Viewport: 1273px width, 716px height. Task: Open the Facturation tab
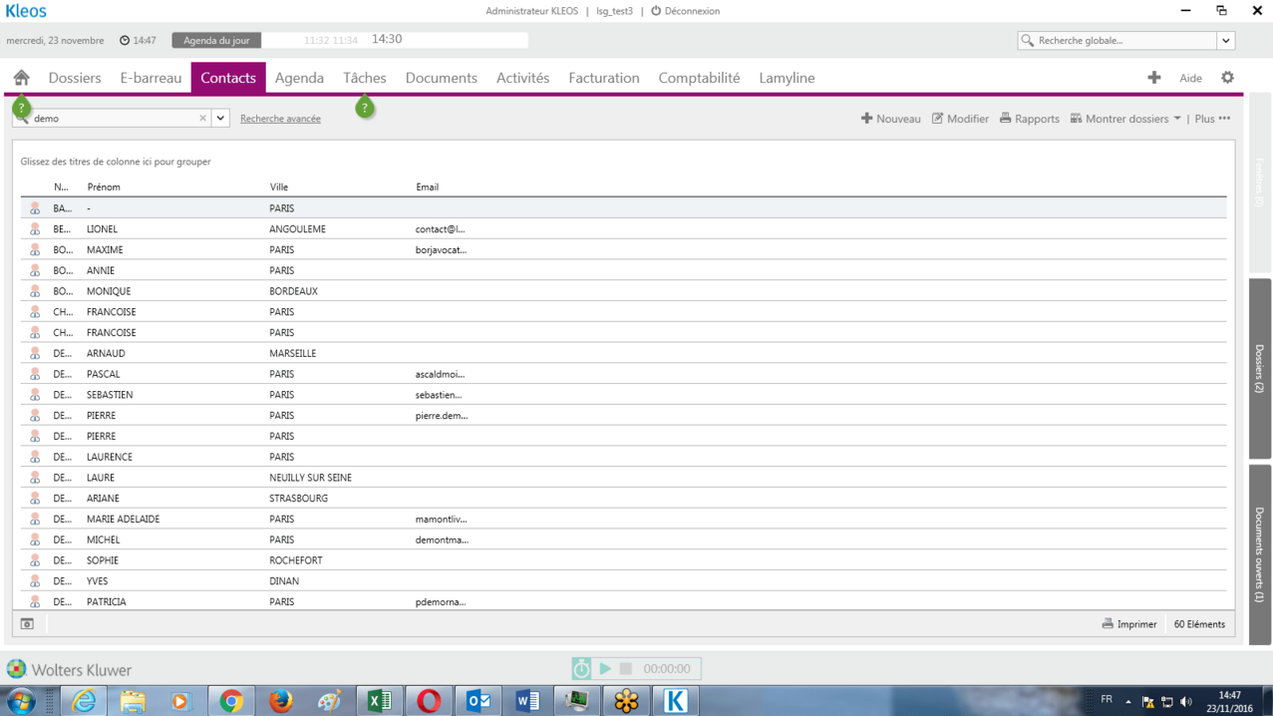click(603, 78)
